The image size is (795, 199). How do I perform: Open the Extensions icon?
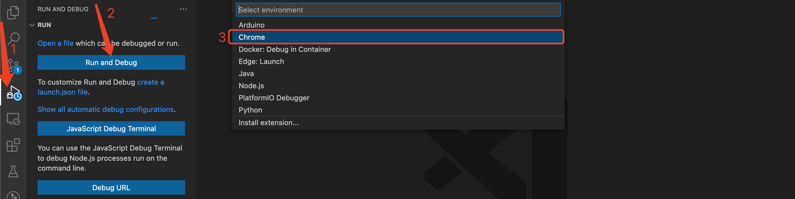click(13, 145)
